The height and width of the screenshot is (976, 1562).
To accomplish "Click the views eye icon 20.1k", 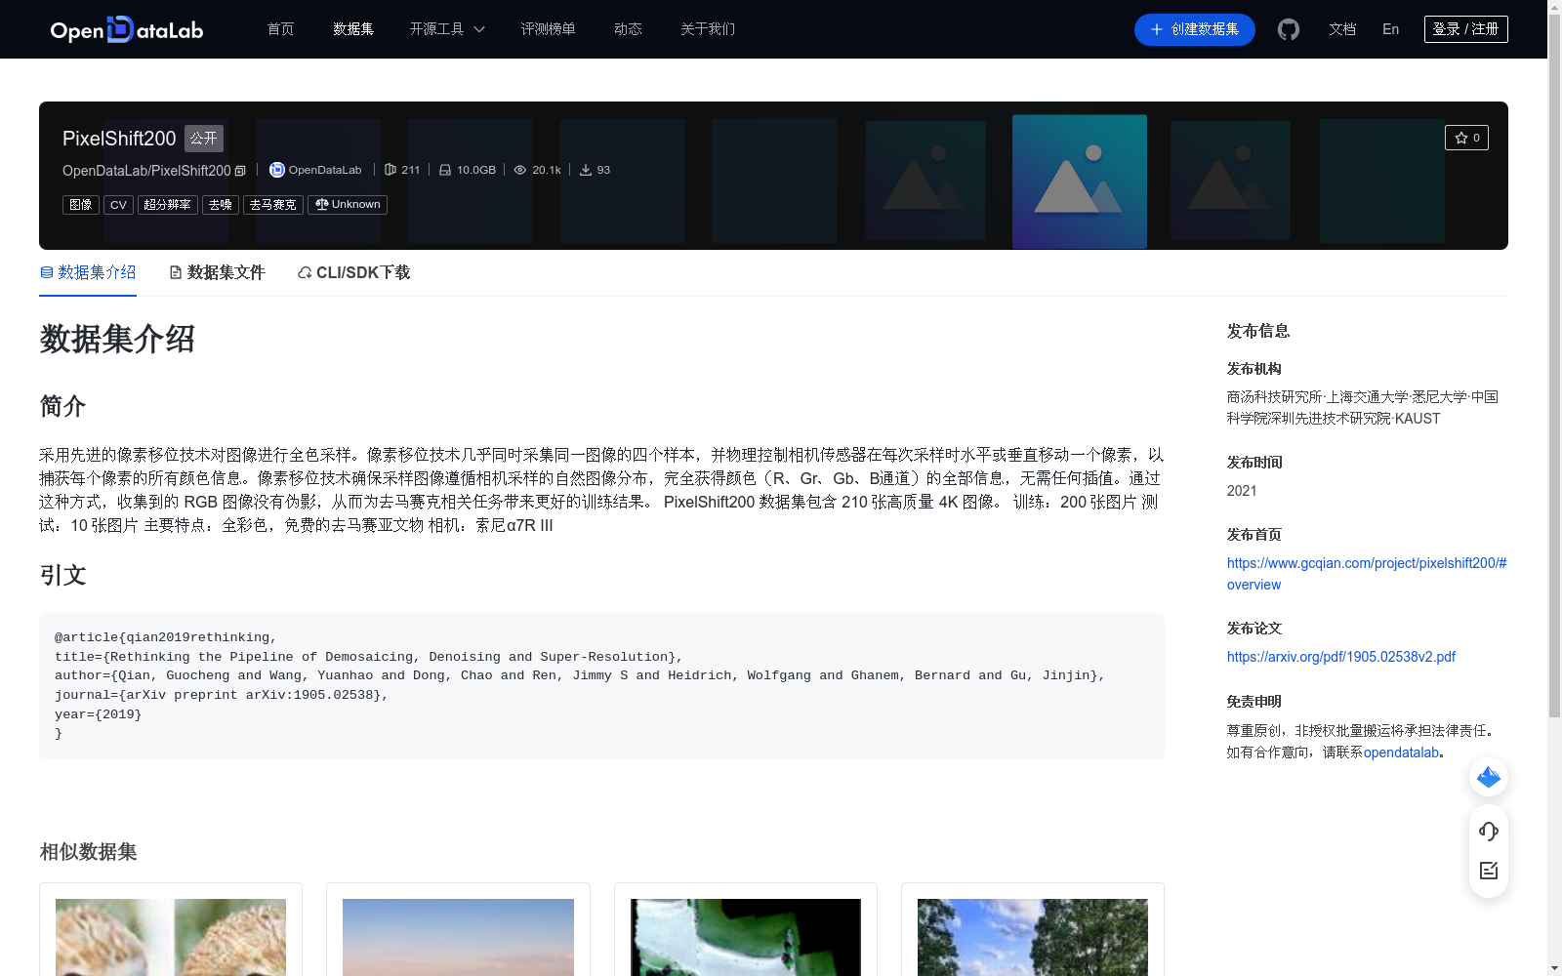I will (520, 170).
